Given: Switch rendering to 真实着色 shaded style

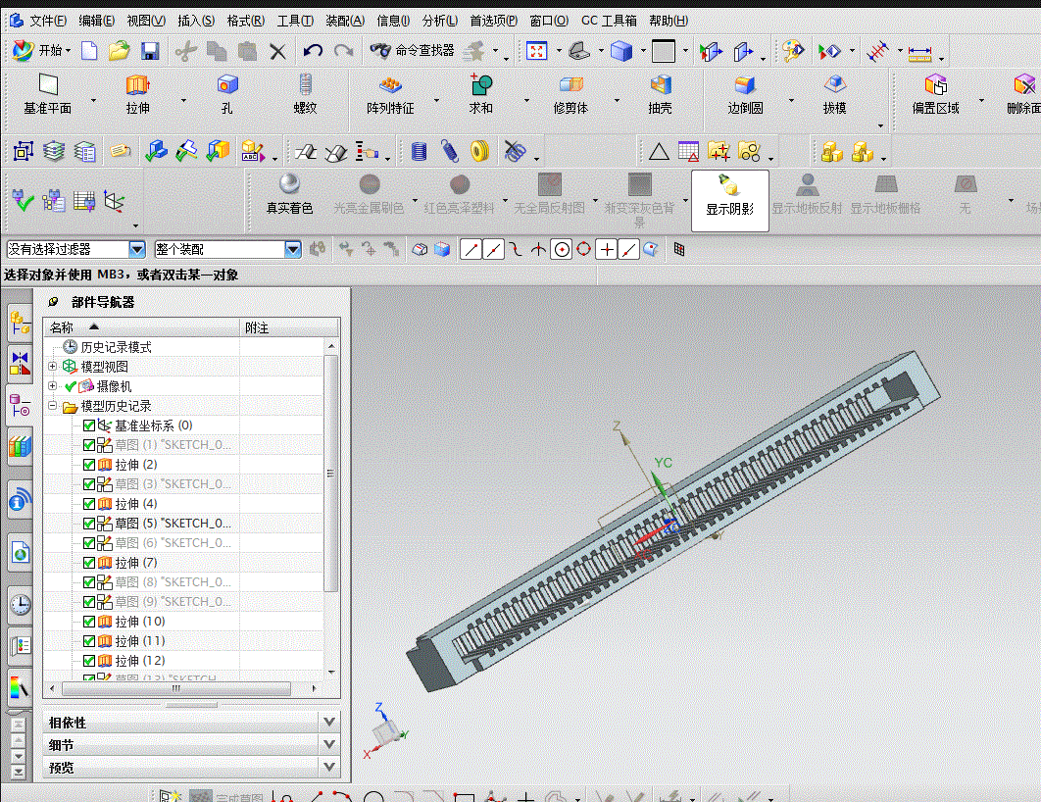Looking at the screenshot, I should 288,196.
